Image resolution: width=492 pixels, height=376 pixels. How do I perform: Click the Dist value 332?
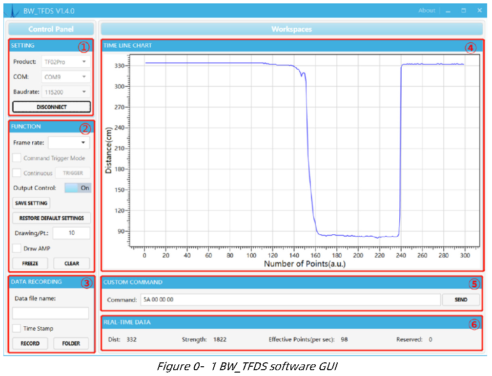(x=131, y=339)
